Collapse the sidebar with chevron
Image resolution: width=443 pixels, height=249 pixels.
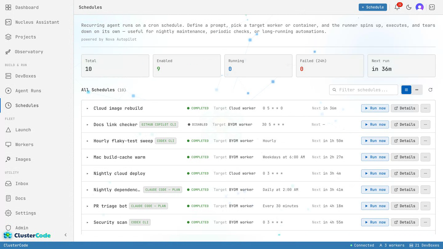click(x=66, y=235)
